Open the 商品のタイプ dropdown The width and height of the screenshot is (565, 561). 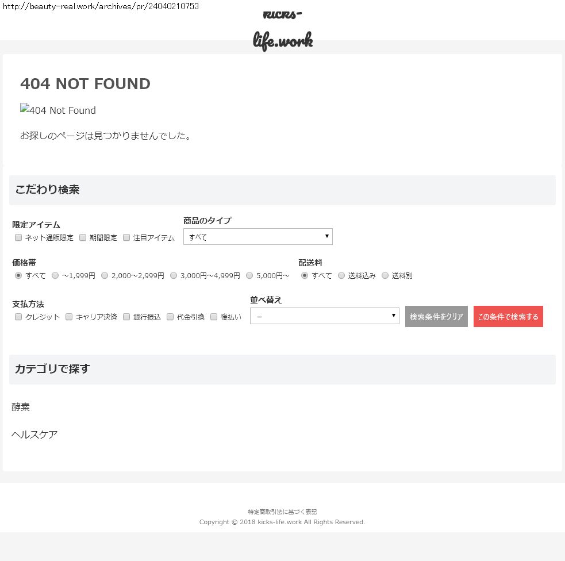257,237
